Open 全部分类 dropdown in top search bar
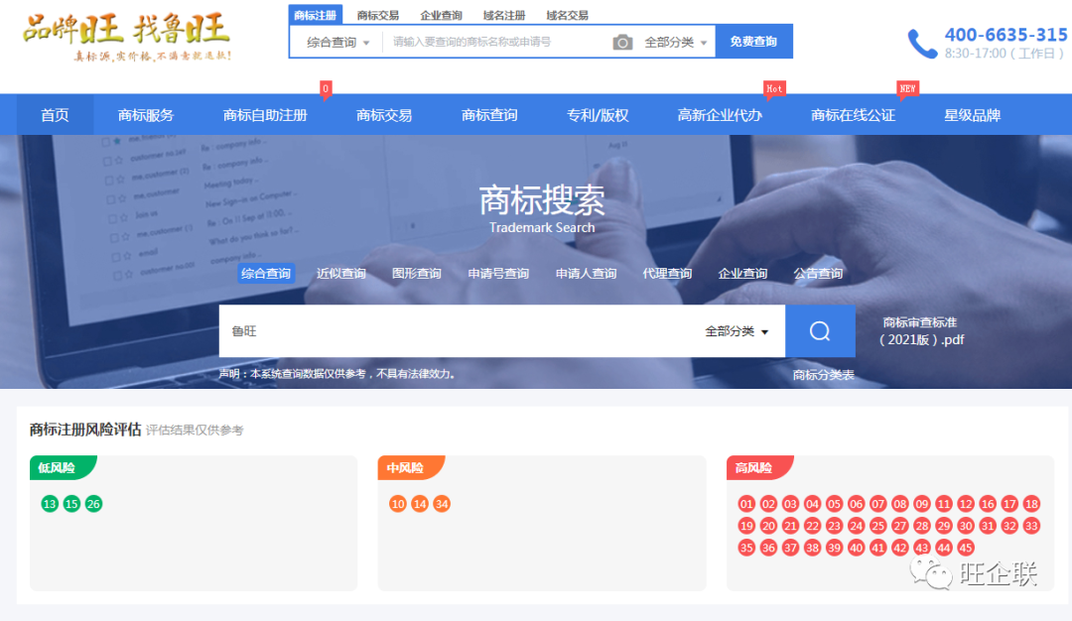 pyautogui.click(x=676, y=43)
